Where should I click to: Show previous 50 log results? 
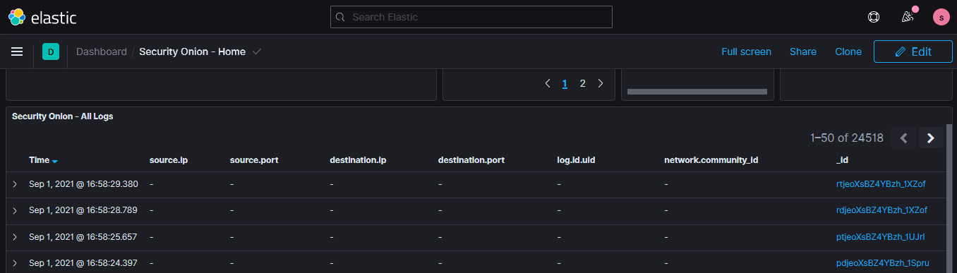[x=903, y=138]
